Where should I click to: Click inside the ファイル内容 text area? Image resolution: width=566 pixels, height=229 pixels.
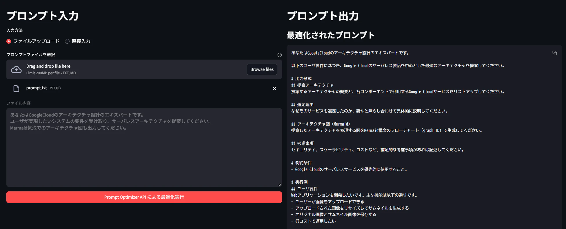tap(144, 147)
